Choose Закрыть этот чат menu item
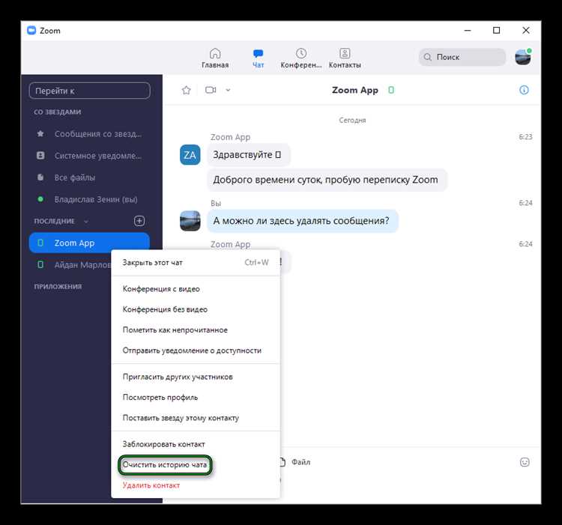This screenshot has width=562, height=525. click(196, 262)
